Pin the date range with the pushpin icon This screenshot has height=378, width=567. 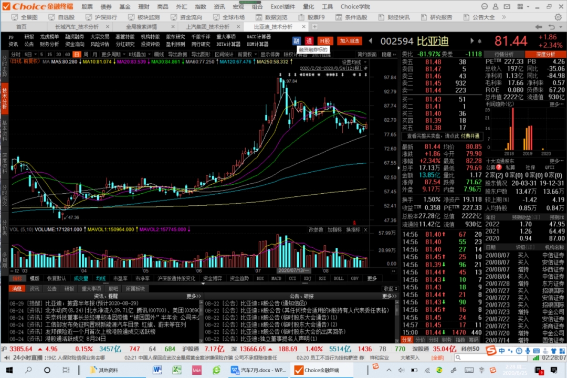[x=365, y=68]
